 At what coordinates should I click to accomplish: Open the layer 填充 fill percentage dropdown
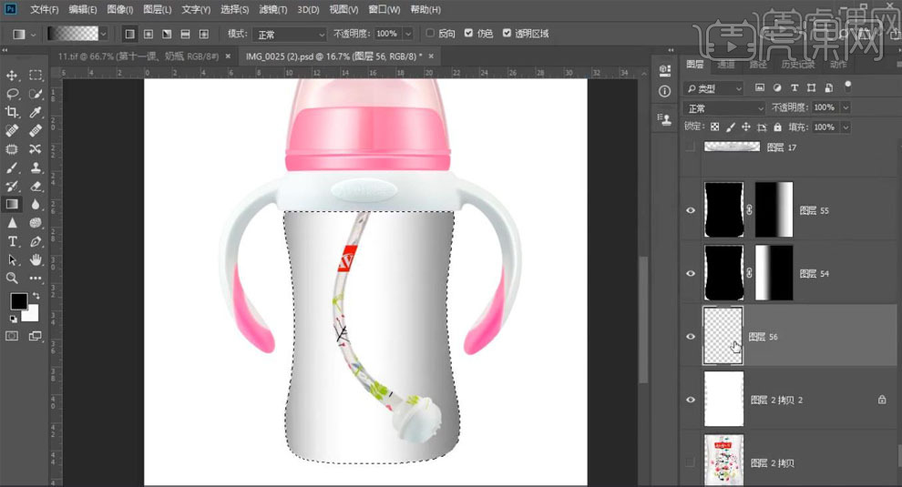846,127
